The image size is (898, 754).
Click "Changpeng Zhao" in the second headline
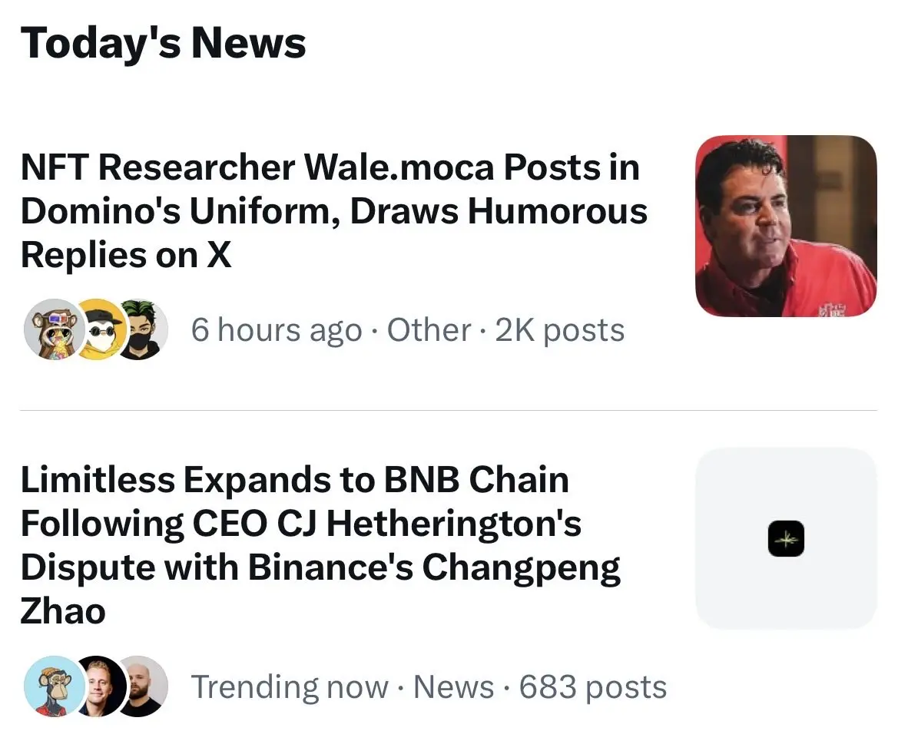522,568
